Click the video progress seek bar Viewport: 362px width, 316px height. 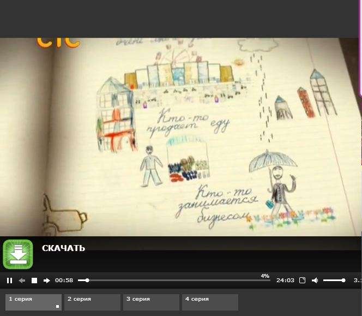tap(174, 281)
